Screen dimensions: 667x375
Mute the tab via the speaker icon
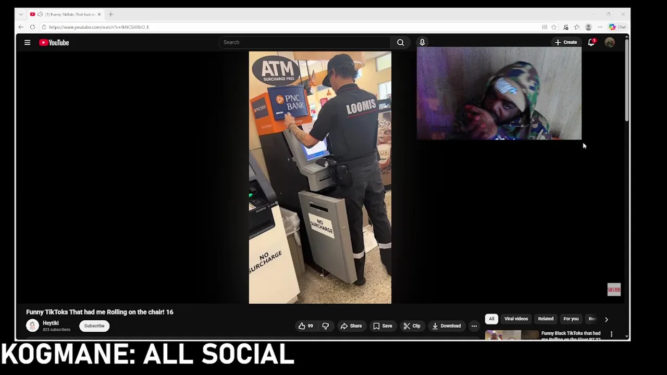click(40, 15)
